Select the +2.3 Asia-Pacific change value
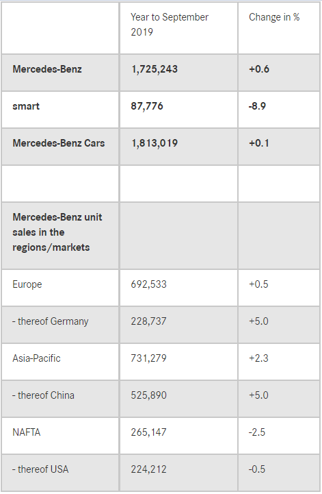Screen dimensions: 322x494 tap(258, 358)
